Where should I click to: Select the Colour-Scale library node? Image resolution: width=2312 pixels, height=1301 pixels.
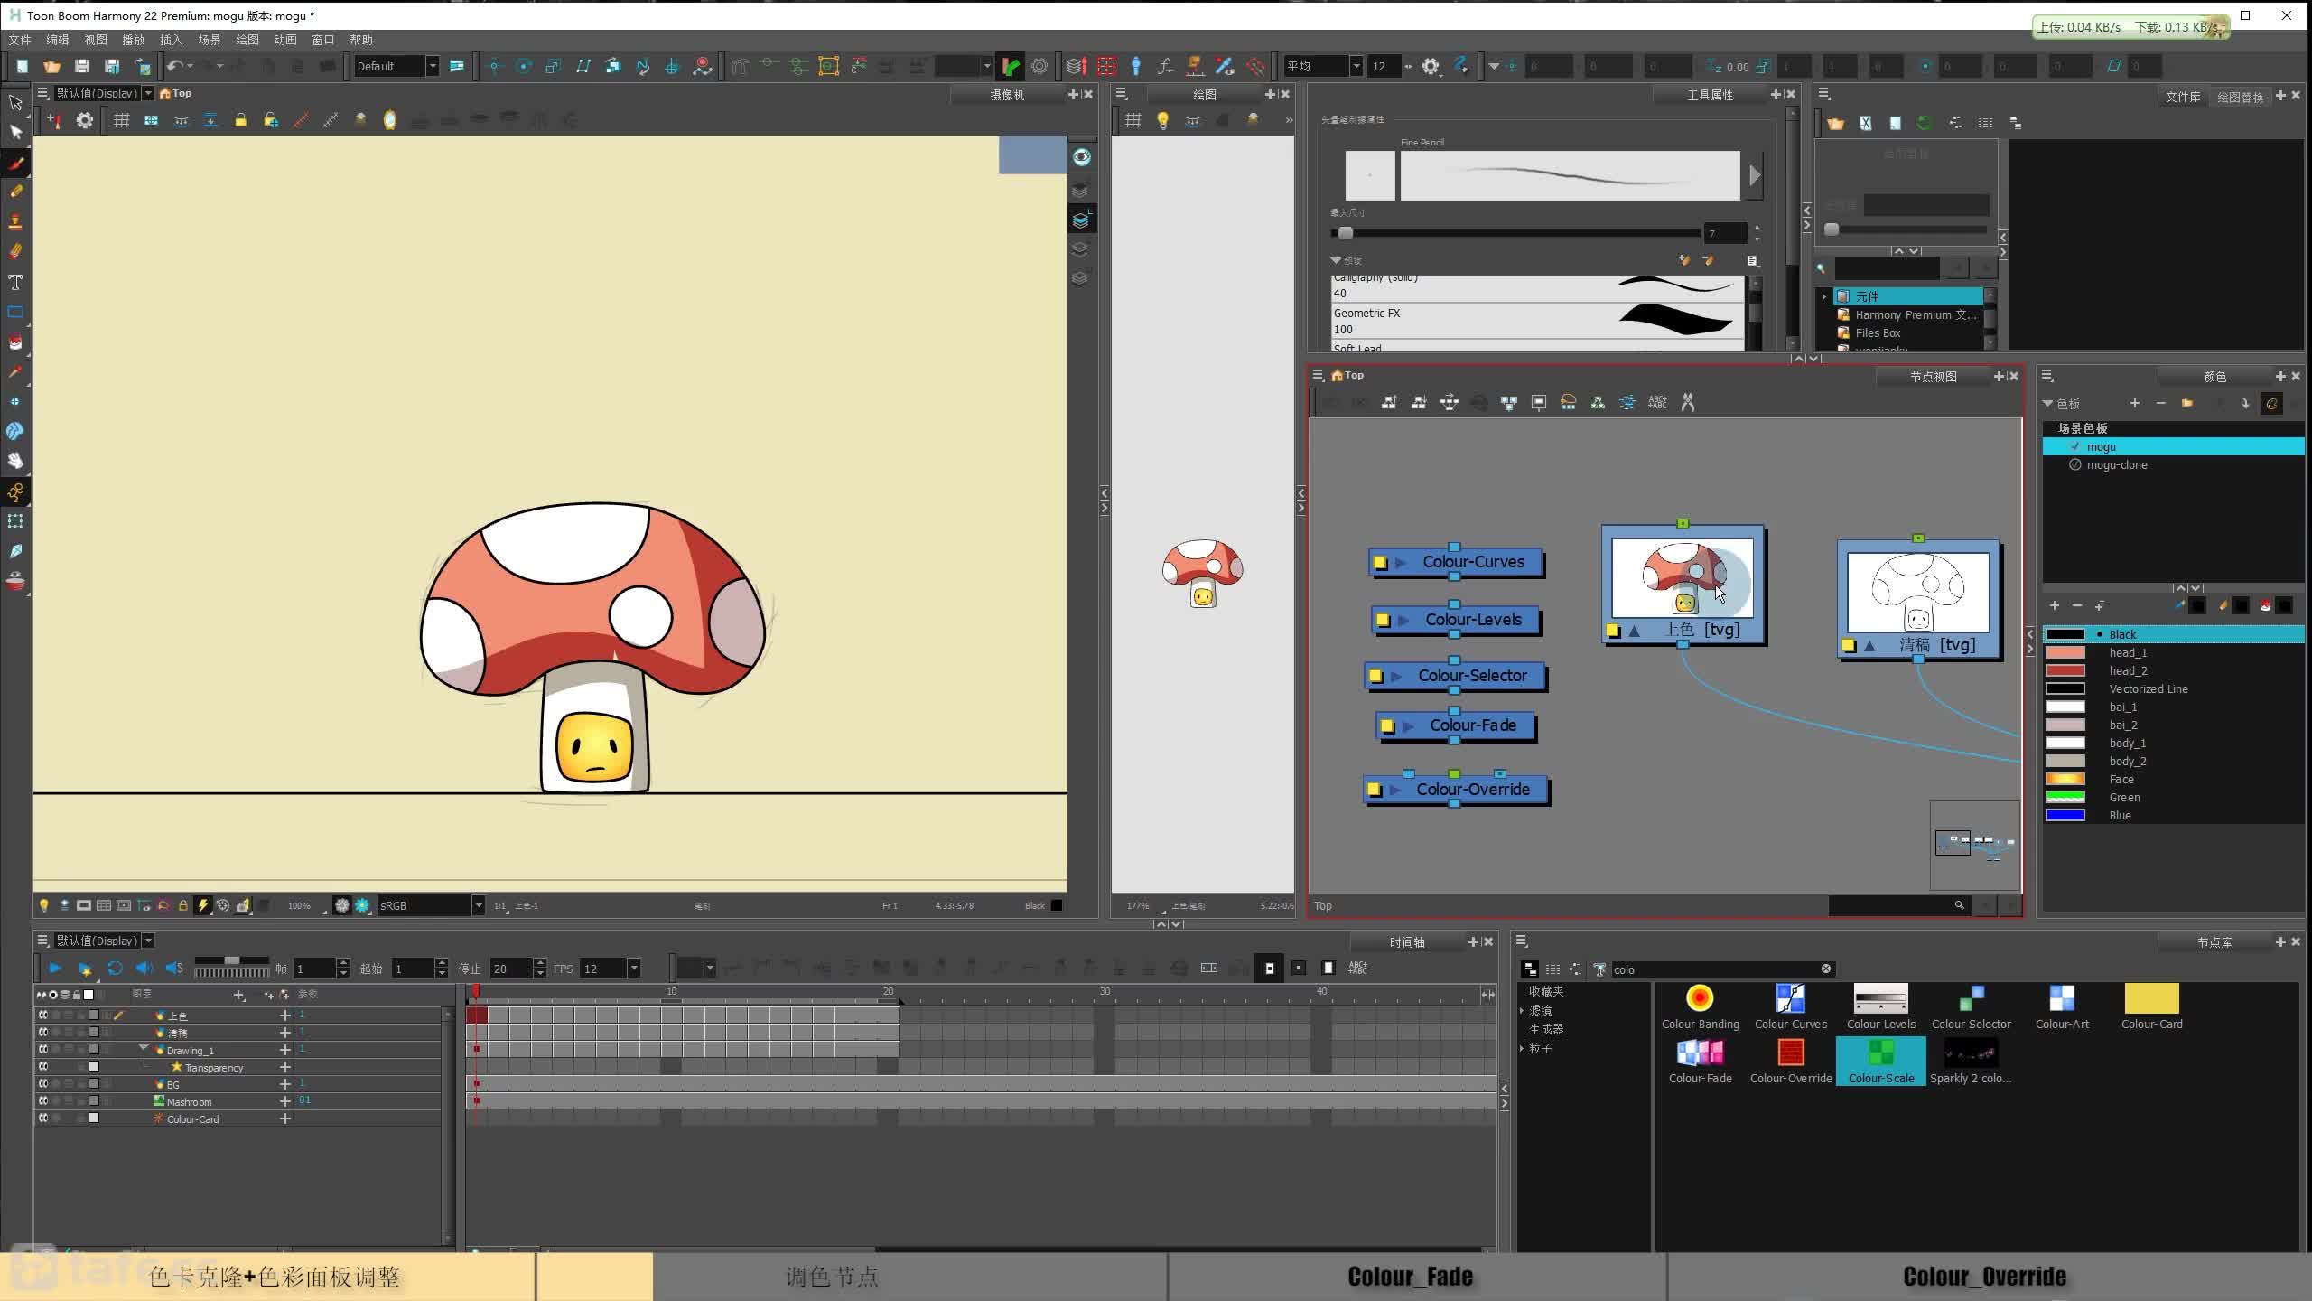[1880, 1061]
